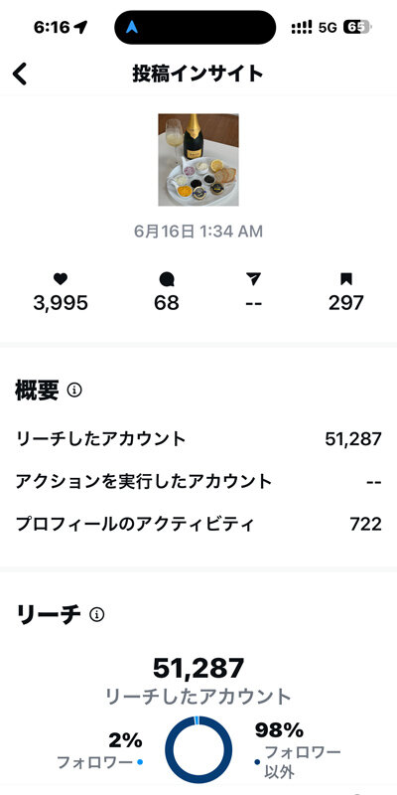Screen dimensions: 397x795
Task: Tap the location arrow in status bar
Action: 80,28
